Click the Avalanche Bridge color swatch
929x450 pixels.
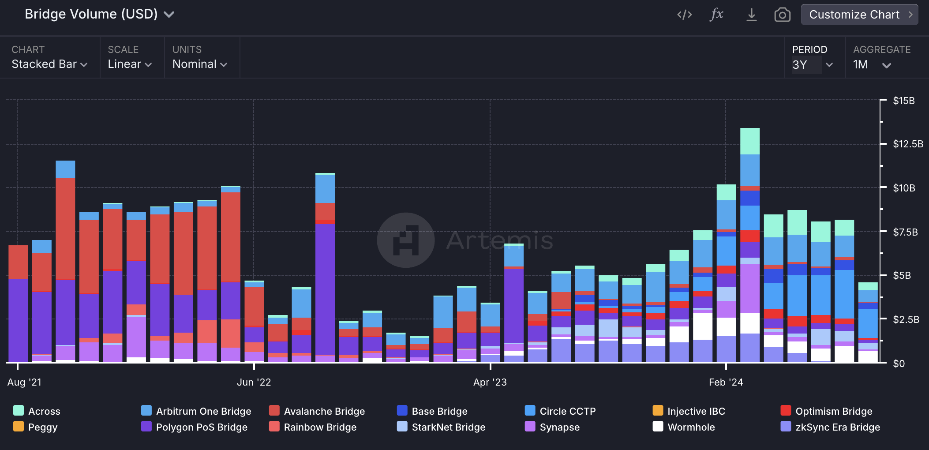click(274, 411)
